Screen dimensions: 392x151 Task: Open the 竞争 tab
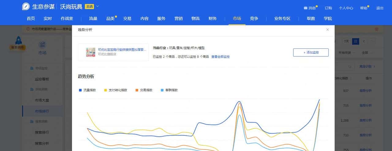pos(254,19)
